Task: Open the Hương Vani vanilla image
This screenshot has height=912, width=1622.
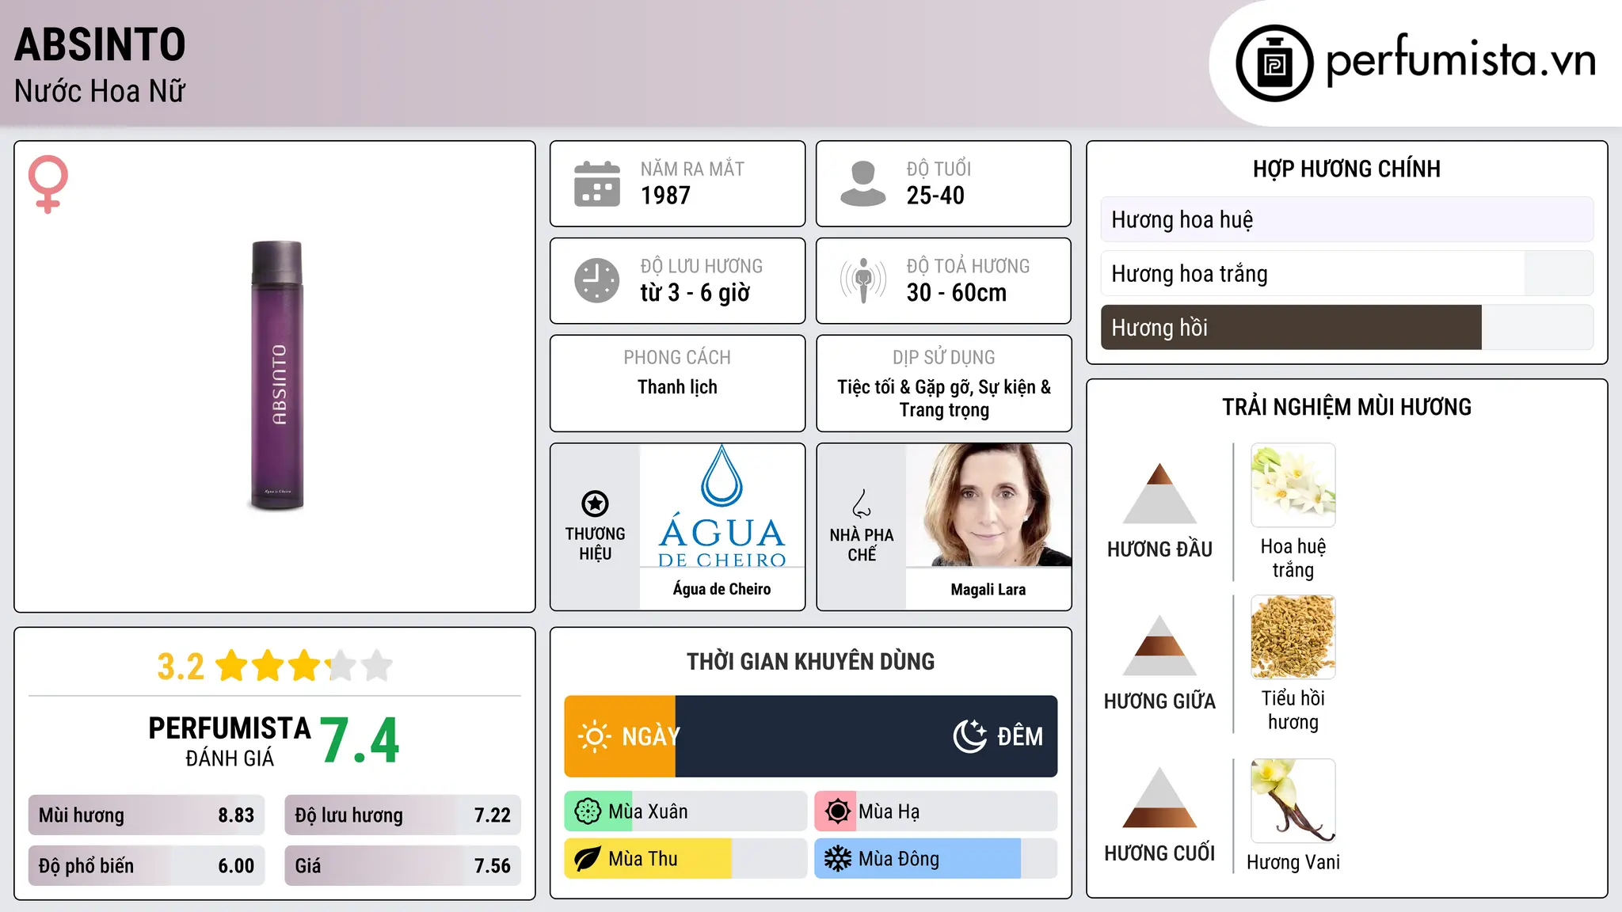Action: point(1293,800)
